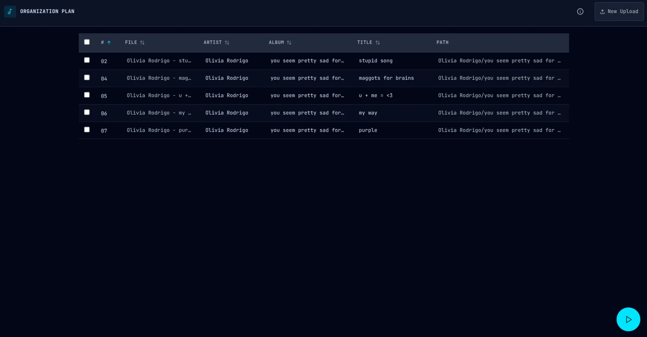The image size is (647, 337).
Task: Click the maggots for brains title
Action: coord(386,78)
